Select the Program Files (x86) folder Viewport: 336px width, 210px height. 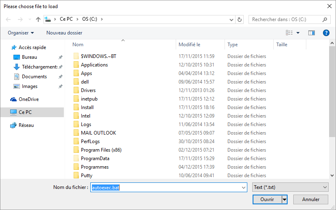pyautogui.click(x=101, y=150)
